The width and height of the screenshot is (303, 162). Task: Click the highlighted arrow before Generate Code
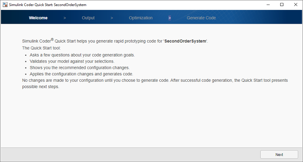[170, 18]
